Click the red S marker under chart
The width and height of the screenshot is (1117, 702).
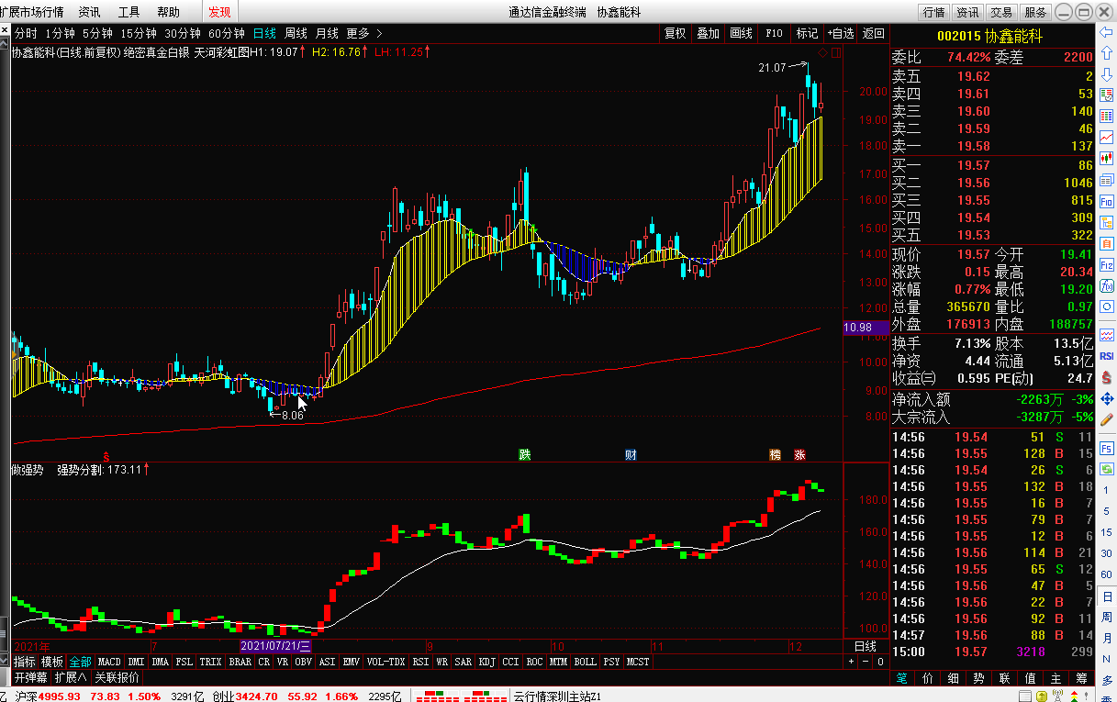pyautogui.click(x=106, y=455)
